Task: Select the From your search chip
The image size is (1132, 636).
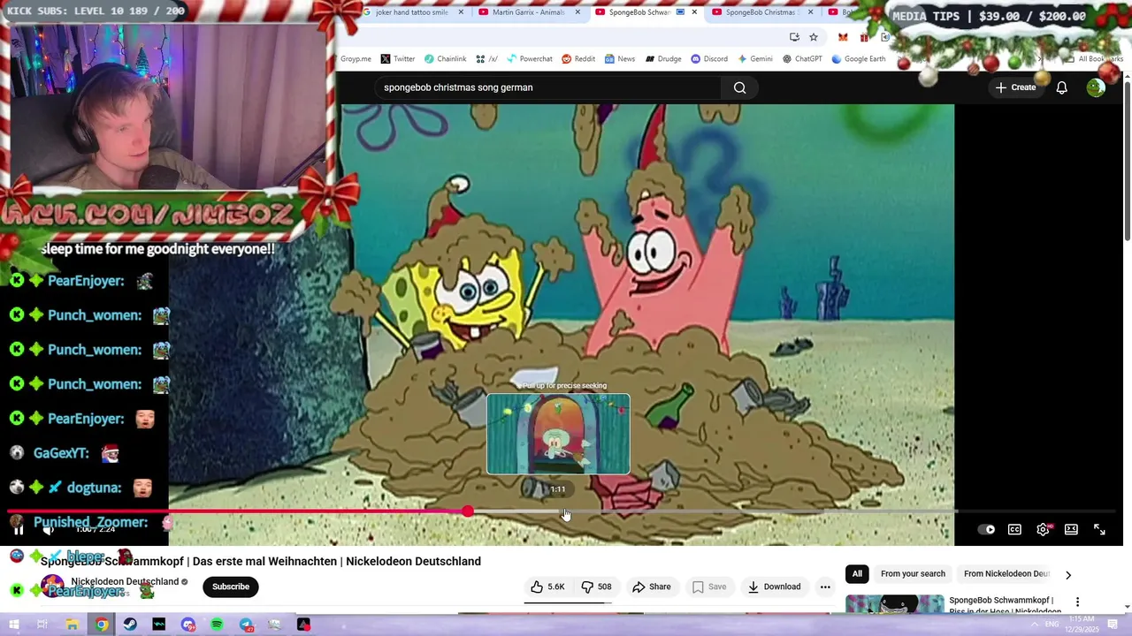Action: (x=913, y=574)
